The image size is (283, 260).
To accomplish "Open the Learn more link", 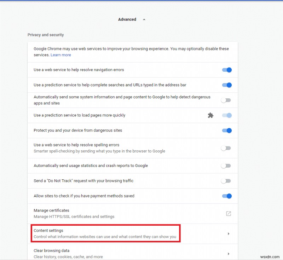I will (60, 55).
